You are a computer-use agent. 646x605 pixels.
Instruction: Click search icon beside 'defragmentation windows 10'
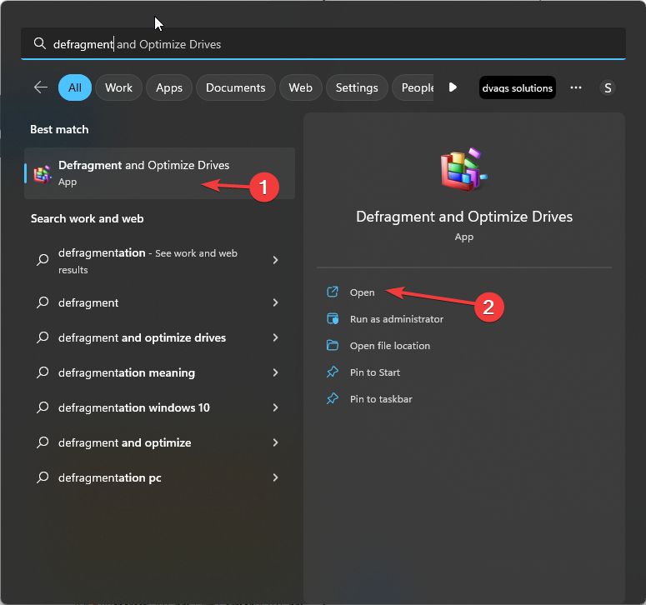(x=43, y=407)
